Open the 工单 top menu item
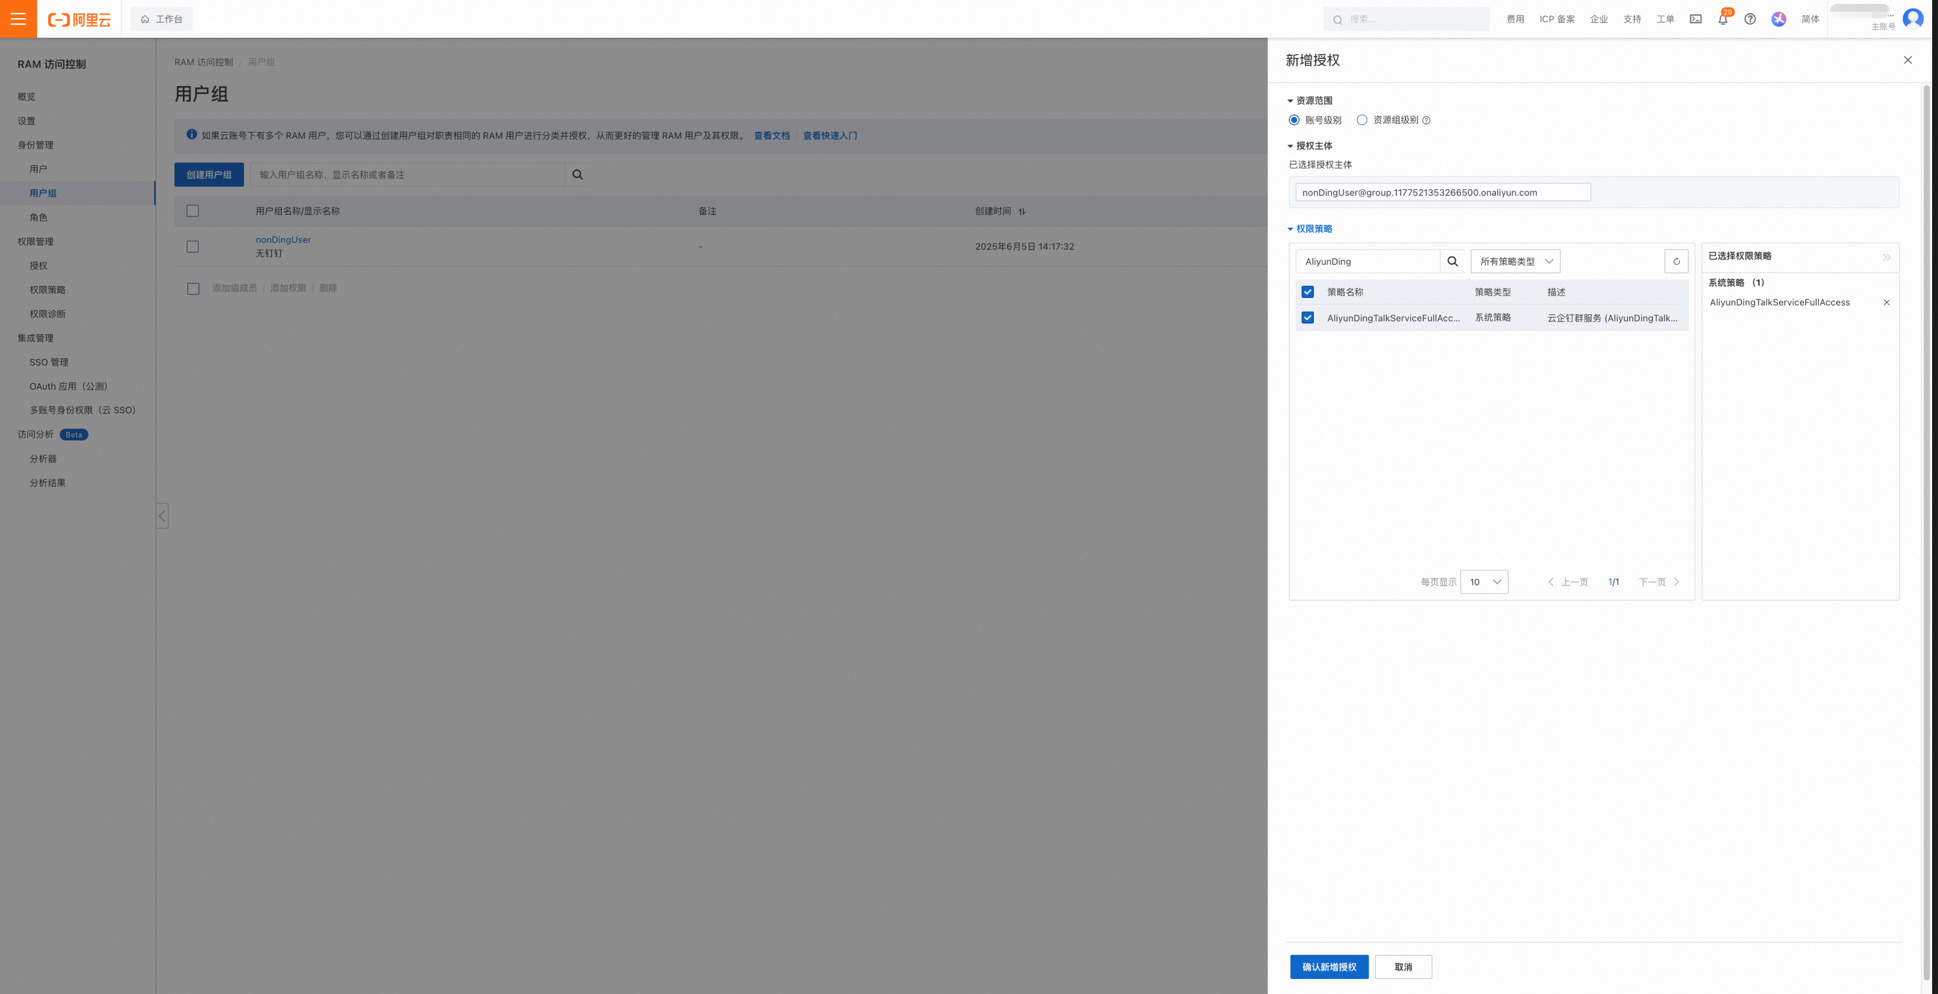The height and width of the screenshot is (994, 1938). tap(1665, 20)
